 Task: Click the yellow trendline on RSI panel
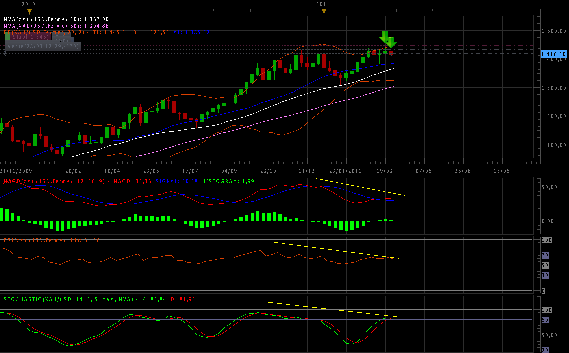(x=334, y=250)
